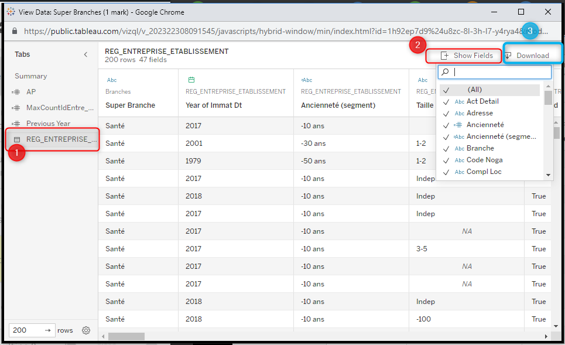Click the magnifier search icon
This screenshot has height=345, width=565.
coord(446,71)
